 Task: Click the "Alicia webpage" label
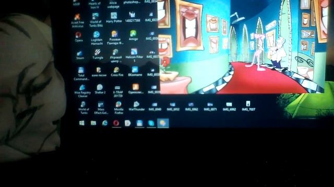pos(113,5)
